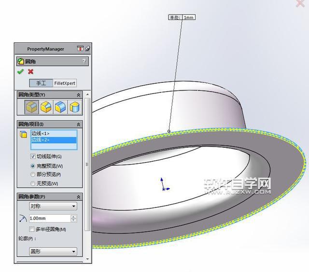Cancel the fillet with the red X

tap(30, 72)
